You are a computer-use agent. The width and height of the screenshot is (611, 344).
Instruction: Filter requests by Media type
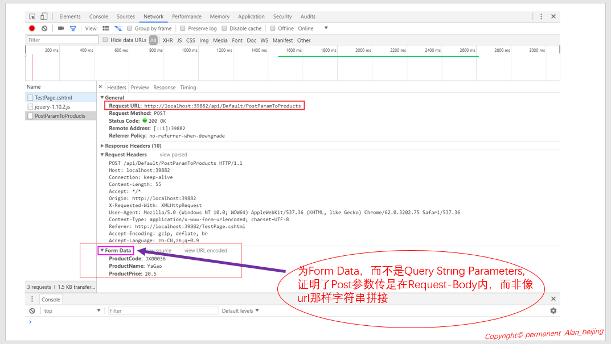(220, 40)
